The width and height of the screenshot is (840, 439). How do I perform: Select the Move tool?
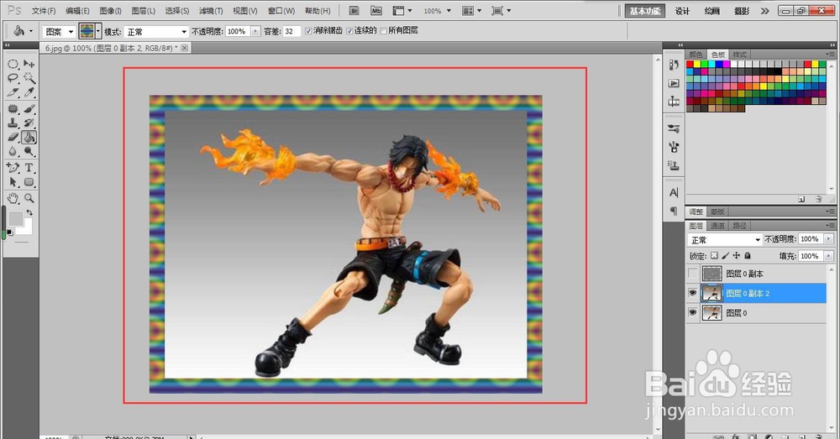click(29, 64)
